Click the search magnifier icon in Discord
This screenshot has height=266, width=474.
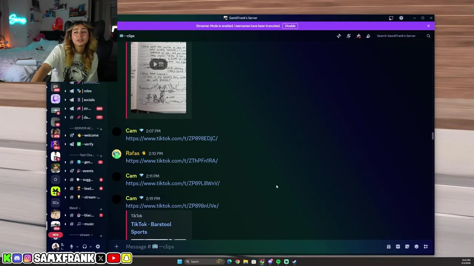click(428, 36)
